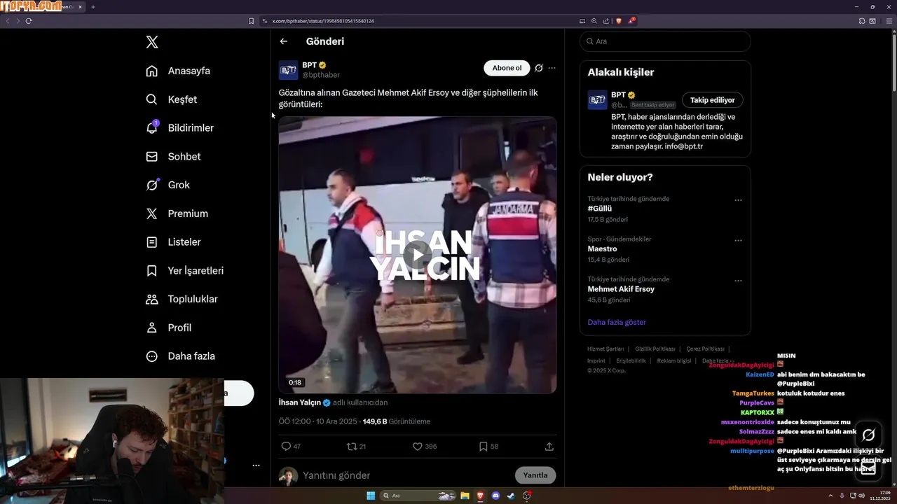
Task: Click the bookmark icon beside the address bar
Action: coord(251,21)
